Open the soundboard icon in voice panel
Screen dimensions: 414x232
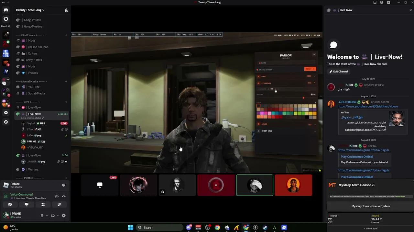click(x=60, y=205)
